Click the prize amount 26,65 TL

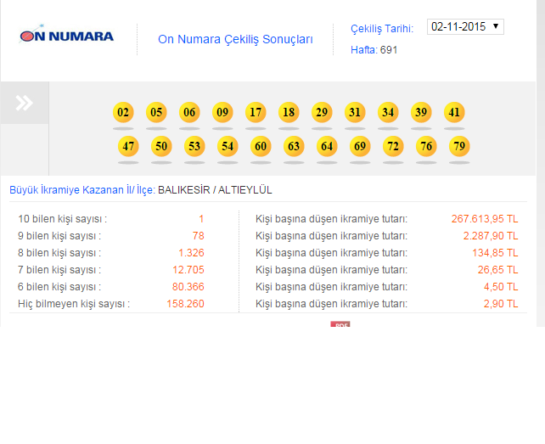[x=498, y=270]
